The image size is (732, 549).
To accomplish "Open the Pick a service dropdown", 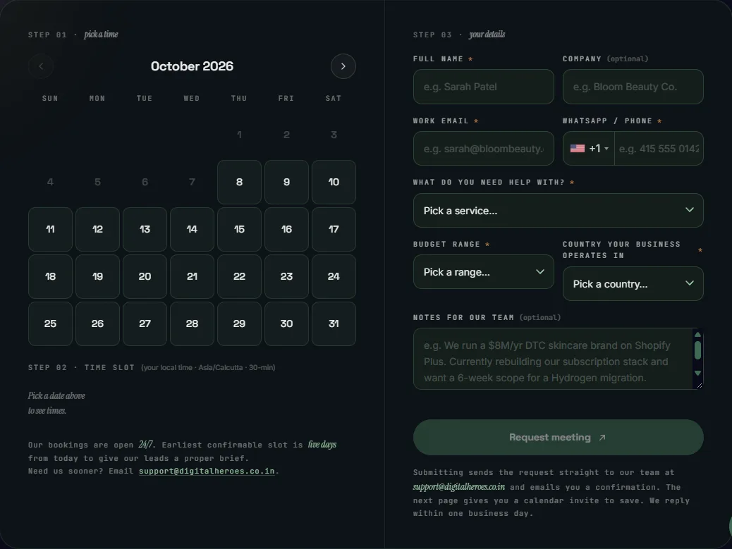I will (x=558, y=210).
